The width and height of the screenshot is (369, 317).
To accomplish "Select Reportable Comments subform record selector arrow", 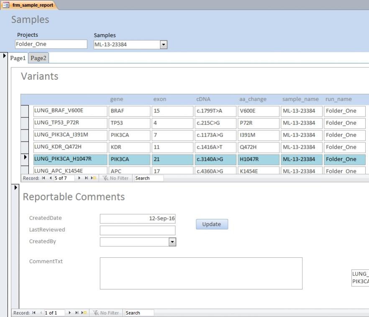I will pos(15,188).
